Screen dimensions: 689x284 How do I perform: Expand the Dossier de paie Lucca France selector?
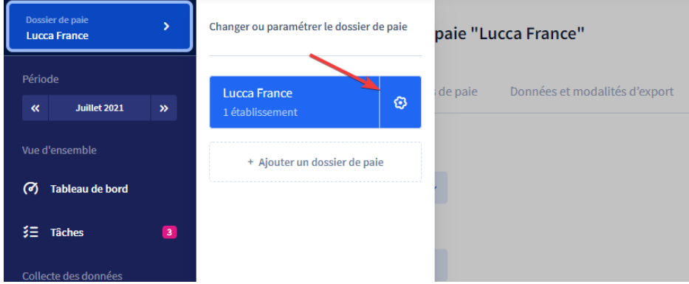click(x=99, y=27)
